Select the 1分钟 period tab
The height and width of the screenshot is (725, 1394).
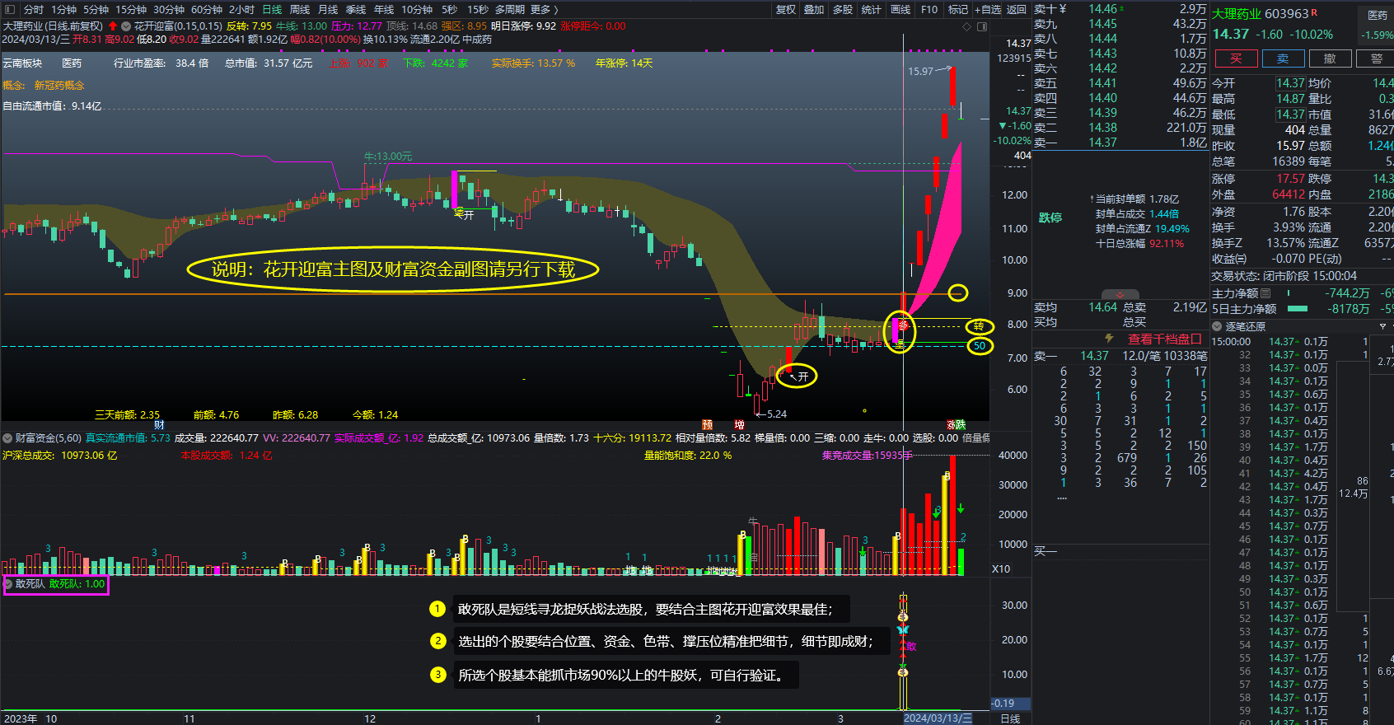[64, 9]
